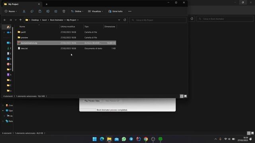255x143 pixels.
Task: Open the three-dot more options menu
Action: [130, 11]
